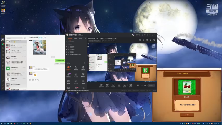Mute the speaker 扬声器
222x125 pixels.
[x=130, y=86]
